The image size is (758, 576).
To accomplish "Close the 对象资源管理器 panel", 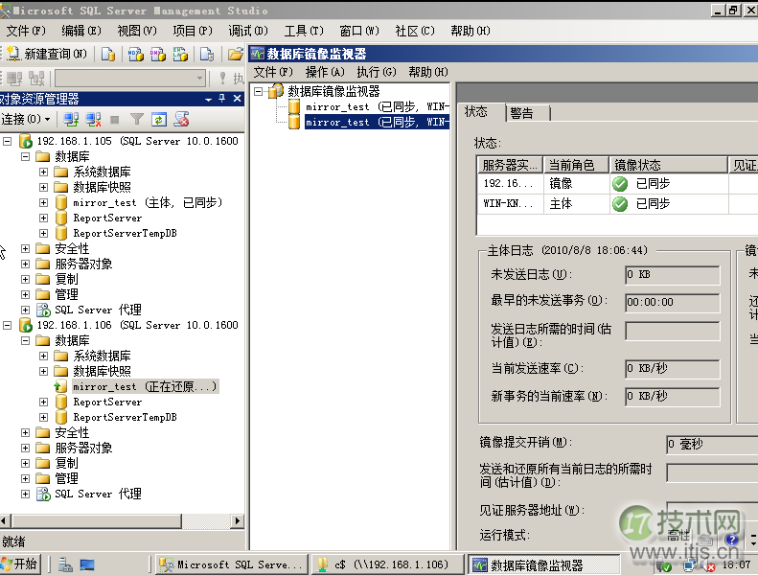I will pyautogui.click(x=237, y=99).
